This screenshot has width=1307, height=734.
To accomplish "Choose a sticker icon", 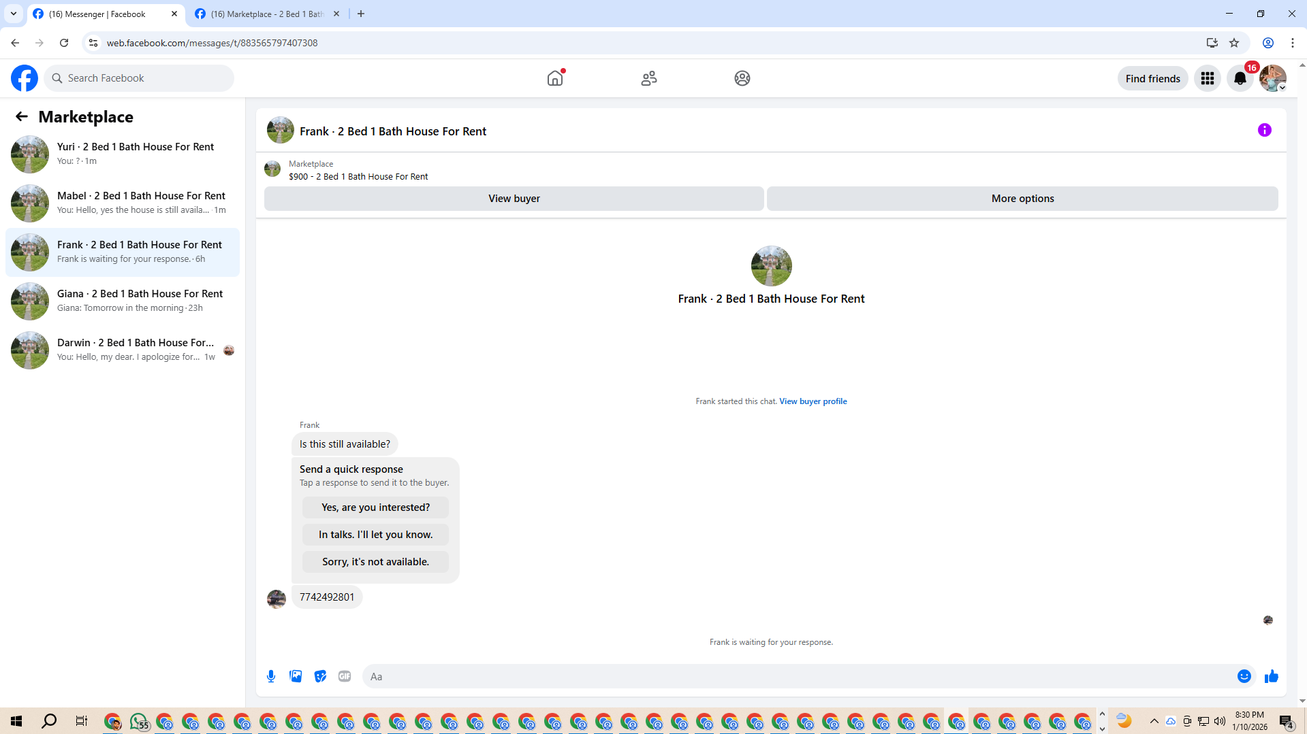I will pos(320,676).
